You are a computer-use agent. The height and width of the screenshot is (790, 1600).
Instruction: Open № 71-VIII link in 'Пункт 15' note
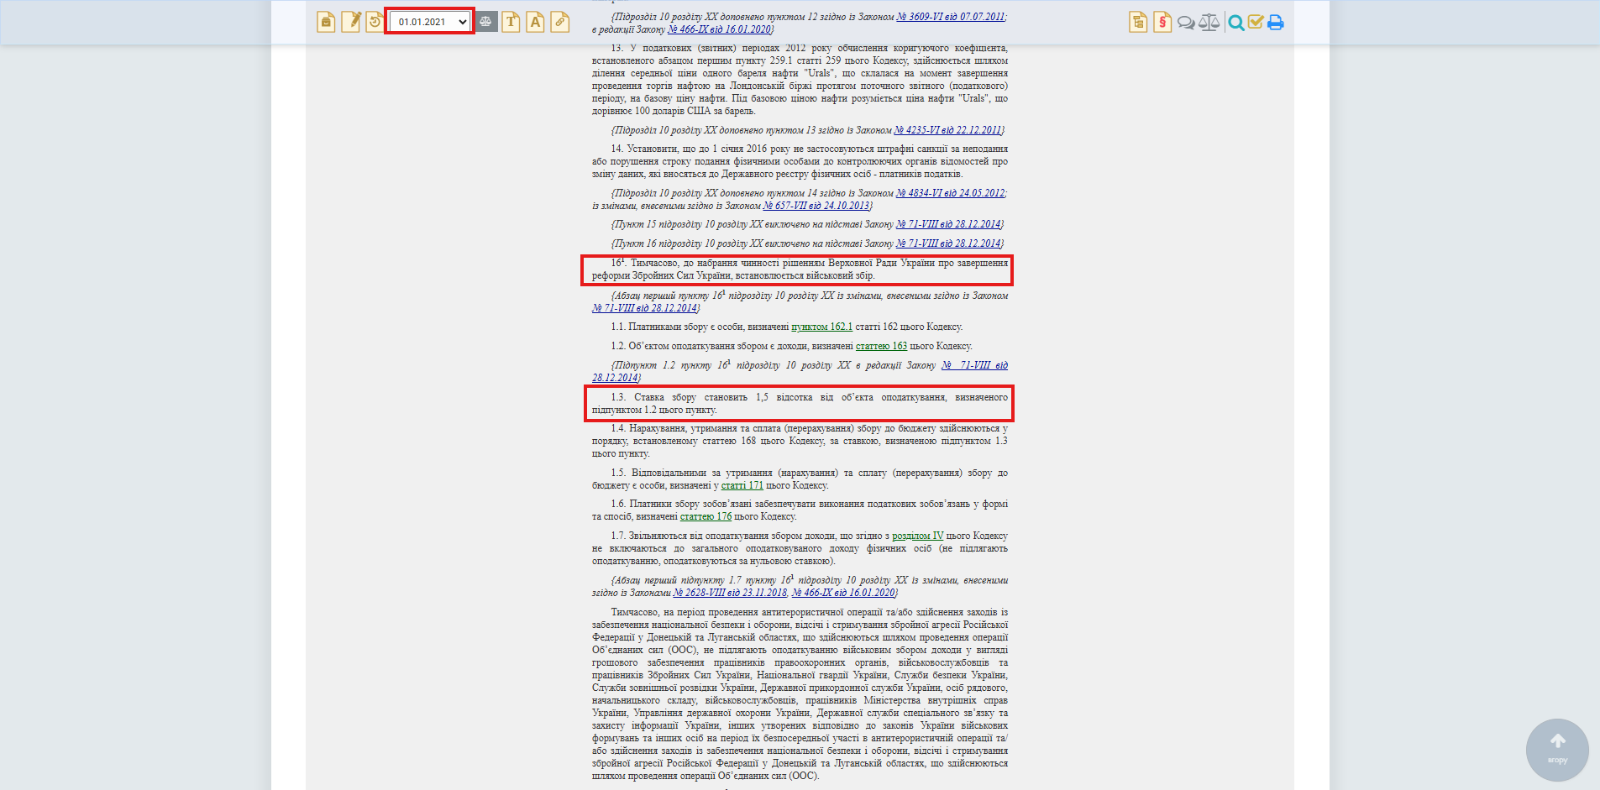coord(948,224)
